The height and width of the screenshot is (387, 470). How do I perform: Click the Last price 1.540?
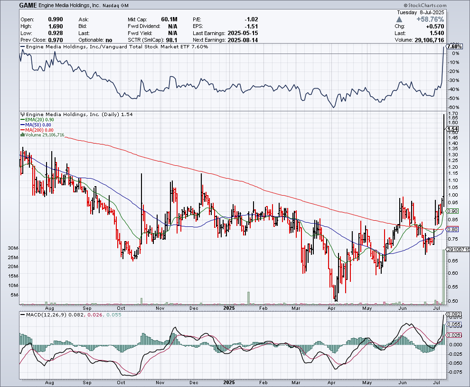tap(437, 33)
